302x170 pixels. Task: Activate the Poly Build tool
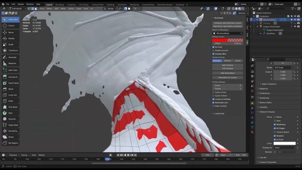coord(10,107)
